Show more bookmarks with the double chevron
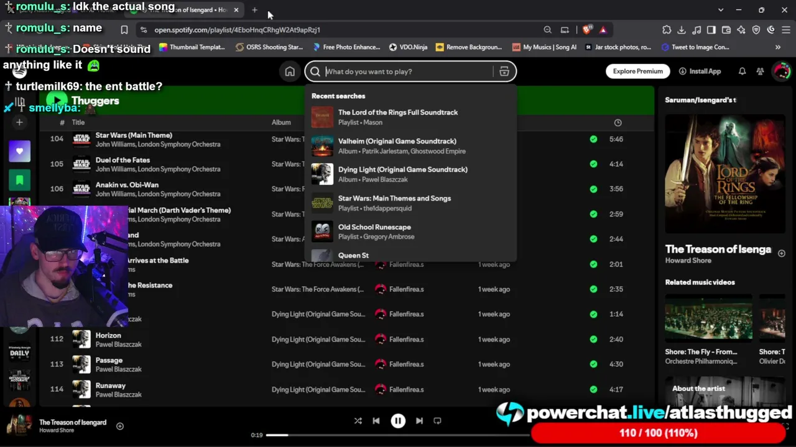Screen dimensions: 796x447 coord(778,47)
